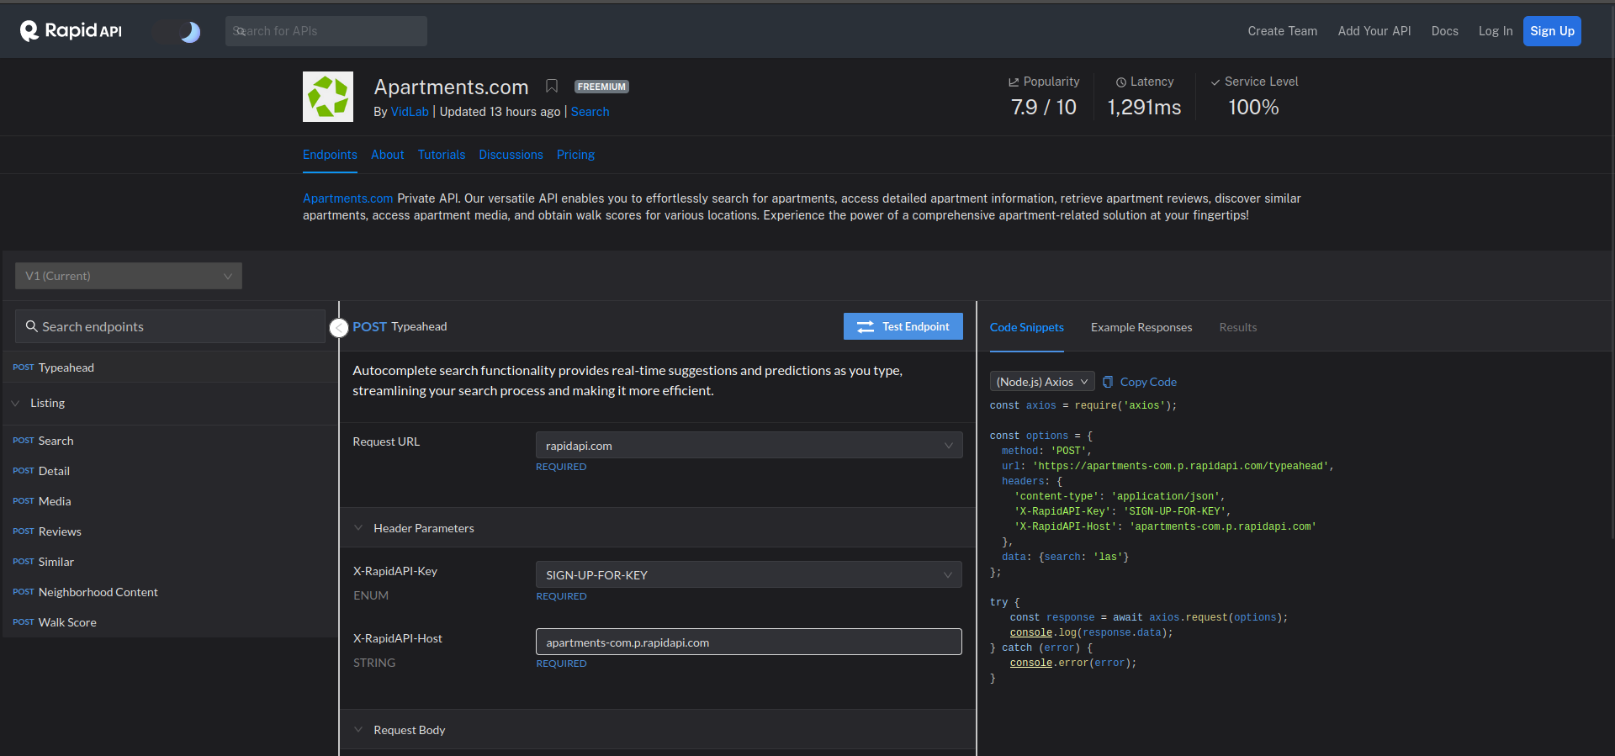This screenshot has height=756, width=1615.
Task: Open the (Node.js) Axios language dropdown
Action: click(1042, 382)
